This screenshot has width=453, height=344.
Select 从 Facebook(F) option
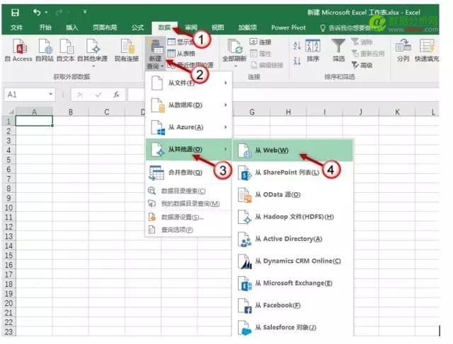[x=293, y=305]
